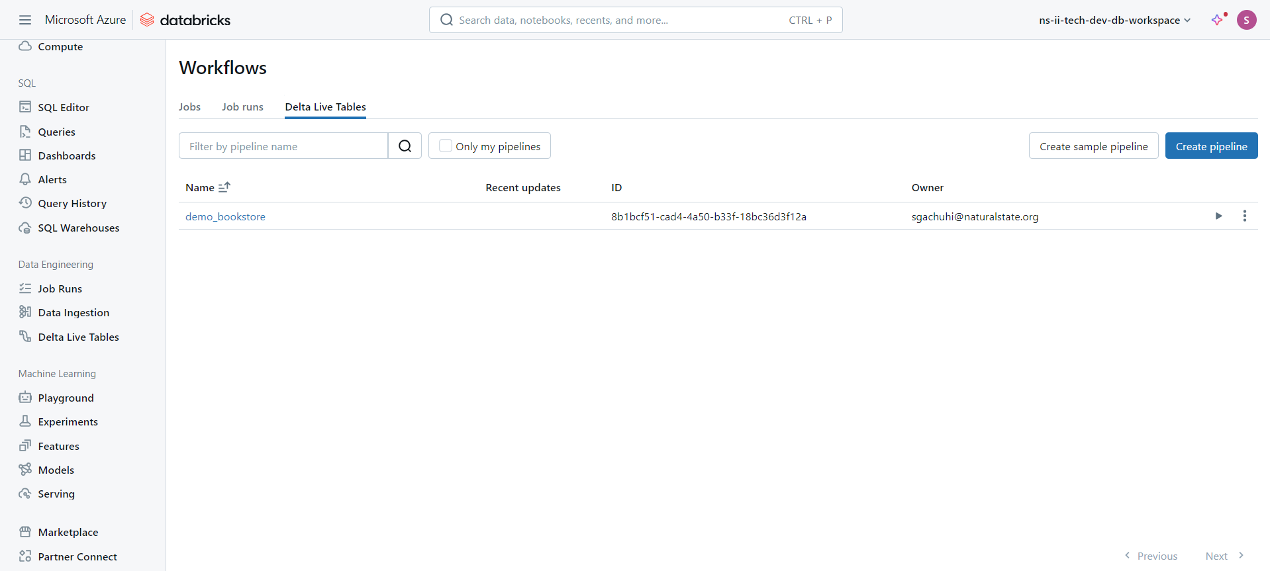Click the Create sample pipeline button
This screenshot has height=571, width=1270.
coord(1093,146)
